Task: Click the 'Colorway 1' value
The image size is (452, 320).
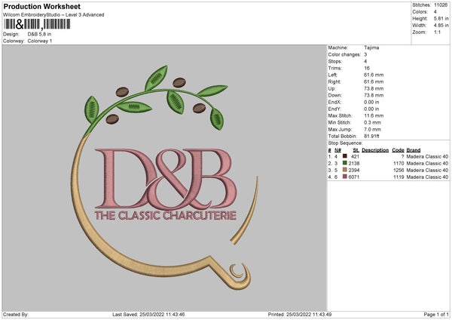Action: click(x=40, y=41)
